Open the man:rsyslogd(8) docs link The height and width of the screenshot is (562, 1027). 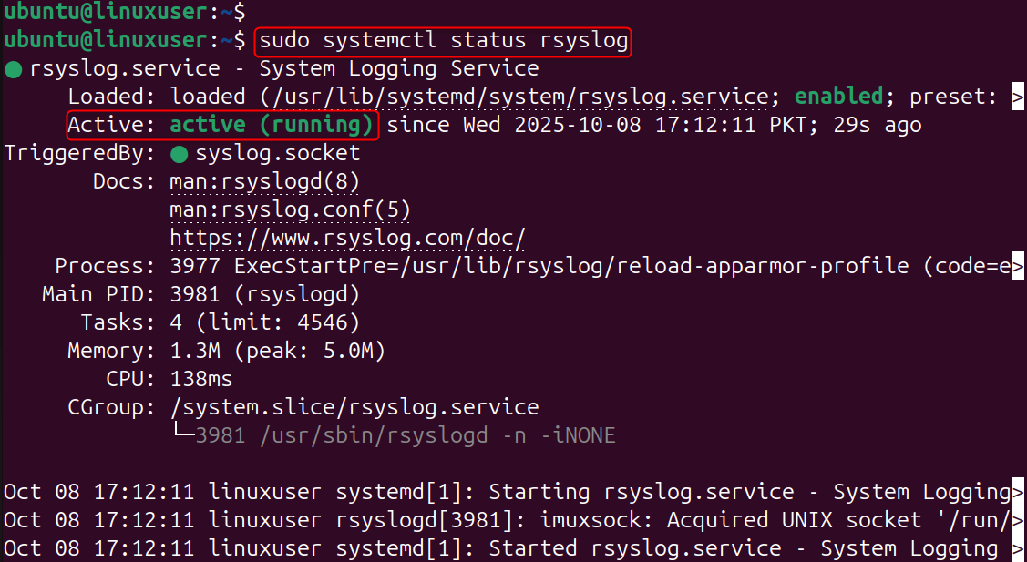click(x=264, y=181)
